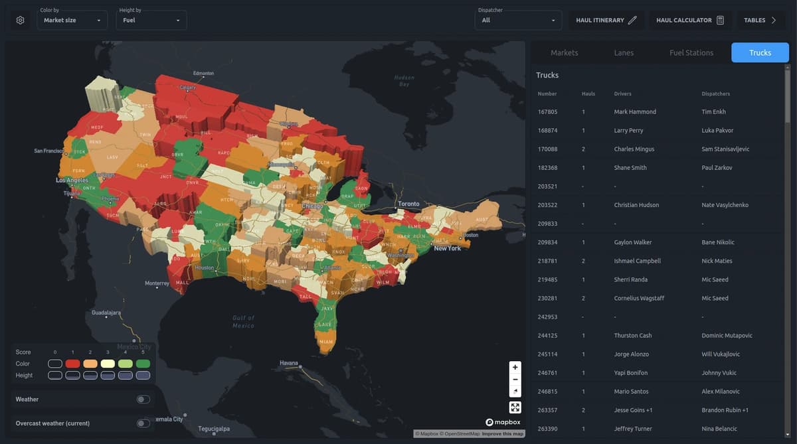Click driver Gaylon Walker
This screenshot has height=444, width=797.
tap(633, 242)
